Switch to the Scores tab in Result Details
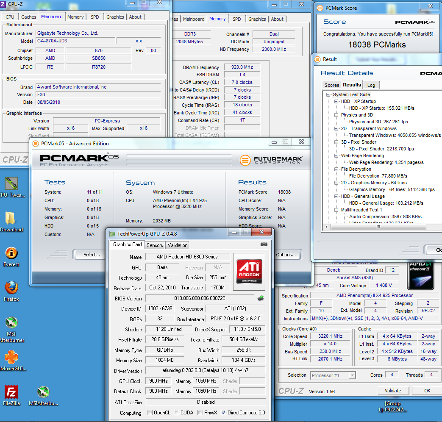This screenshot has height=422, width=442. pyautogui.click(x=332, y=85)
